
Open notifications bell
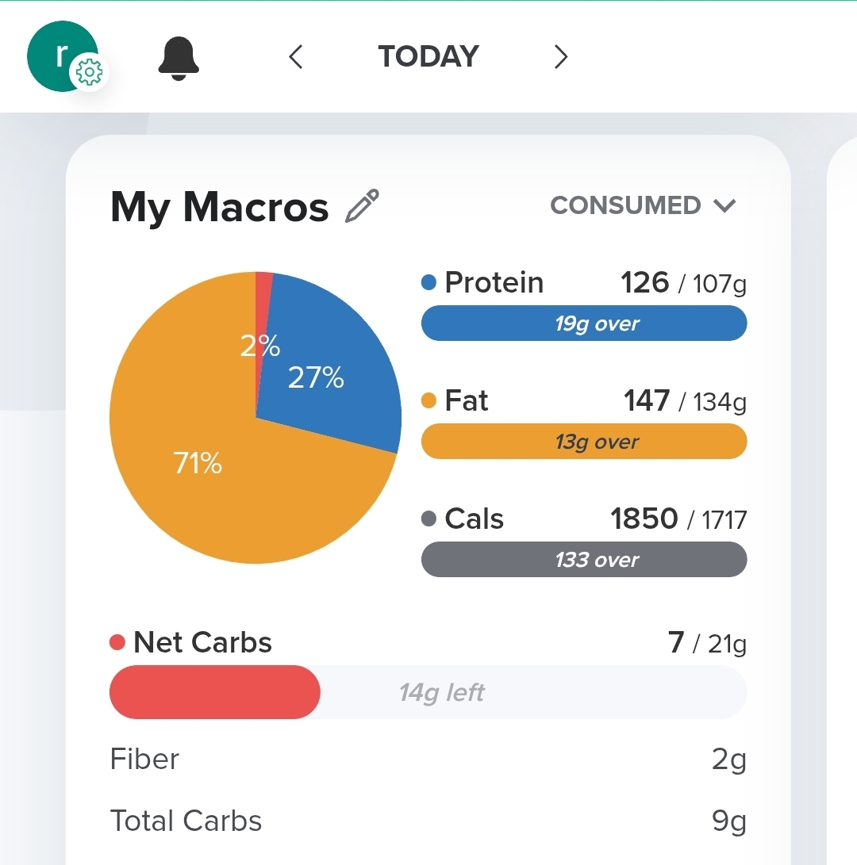pos(179,58)
